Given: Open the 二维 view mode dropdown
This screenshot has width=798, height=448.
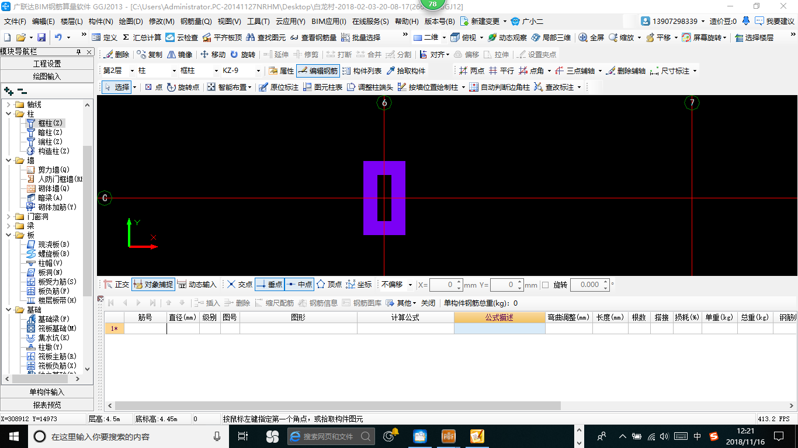Looking at the screenshot, I should (444, 37).
